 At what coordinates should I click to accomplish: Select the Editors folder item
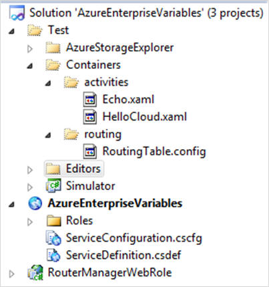(x=74, y=169)
